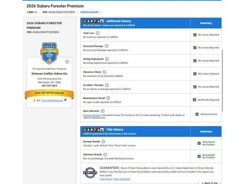Click the gold star rating icon

click(34, 100)
